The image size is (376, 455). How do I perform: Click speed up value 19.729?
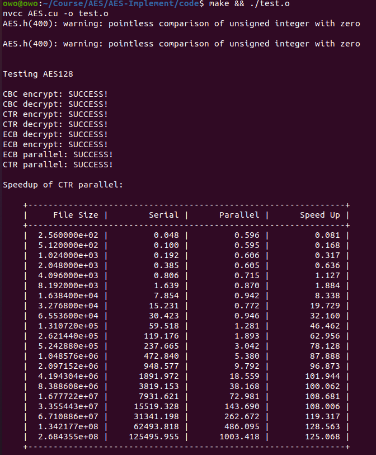click(x=325, y=306)
